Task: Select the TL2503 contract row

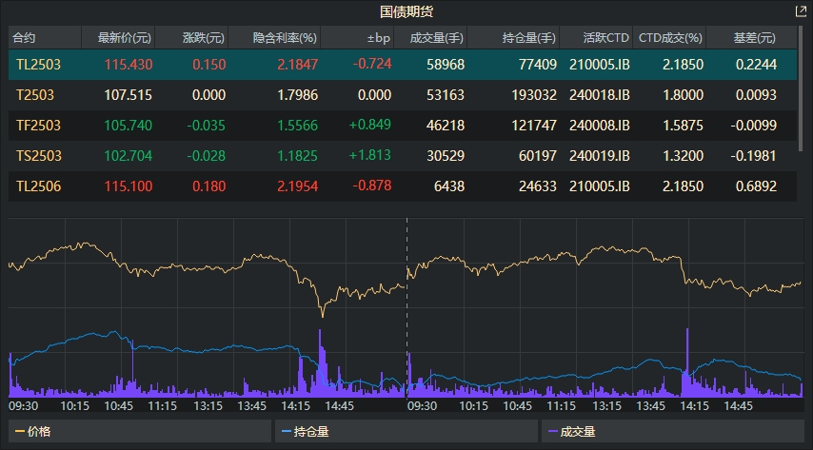Action: pos(36,64)
